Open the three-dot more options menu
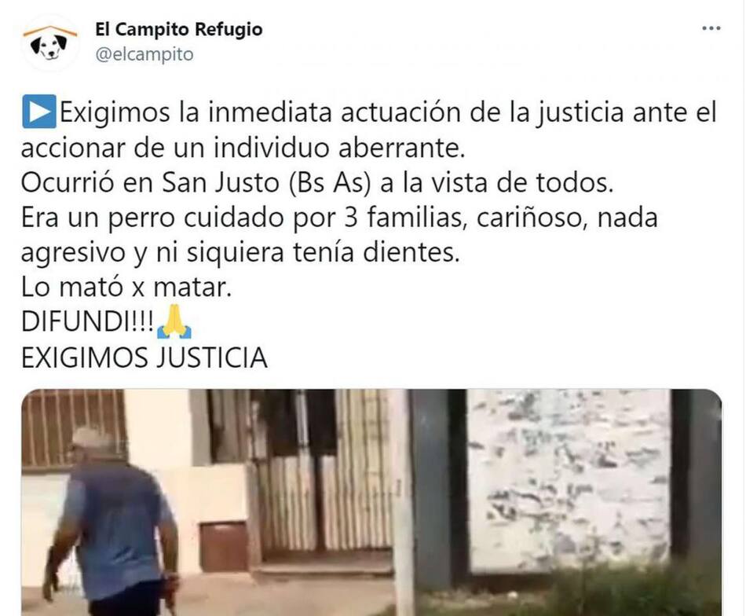 711,28
